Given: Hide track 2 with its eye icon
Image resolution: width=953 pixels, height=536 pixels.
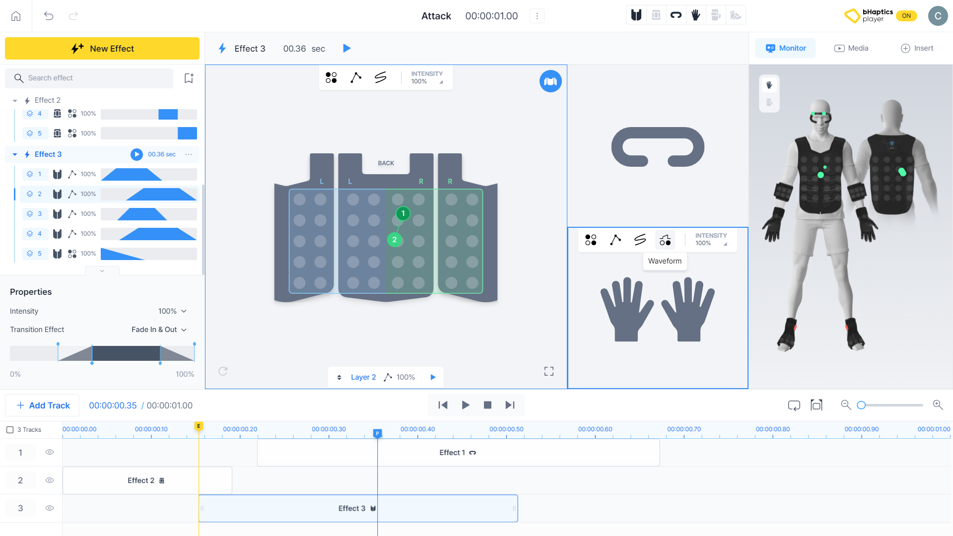Looking at the screenshot, I should (50, 480).
